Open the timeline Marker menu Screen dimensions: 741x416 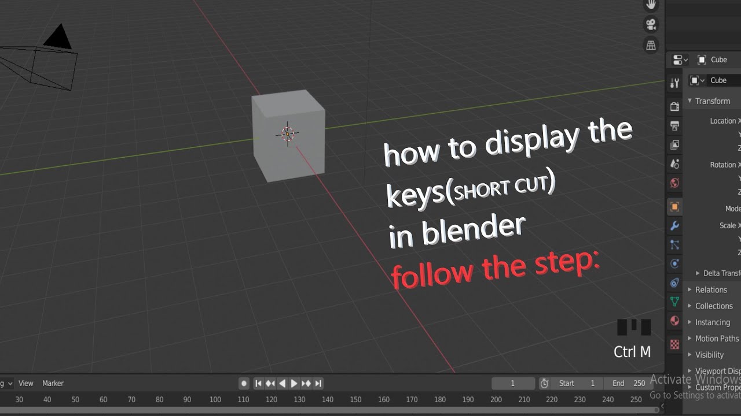click(53, 383)
